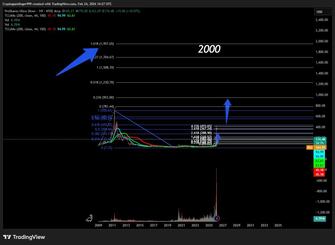Select the blue 0.5 (356.66) Fibonacci label
This screenshot has height=245, width=335.
pyautogui.click(x=104, y=129)
